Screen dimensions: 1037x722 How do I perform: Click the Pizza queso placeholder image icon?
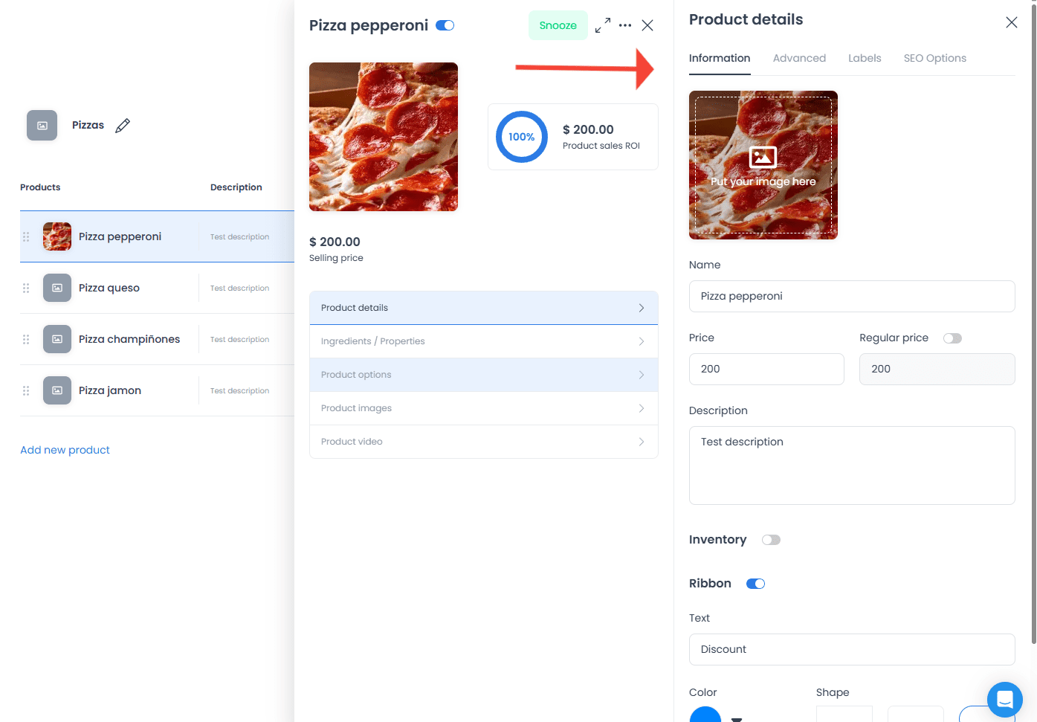(57, 288)
